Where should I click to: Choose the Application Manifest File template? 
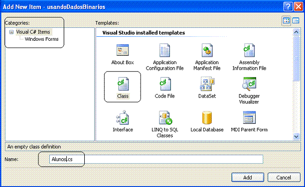pyautogui.click(x=207, y=50)
